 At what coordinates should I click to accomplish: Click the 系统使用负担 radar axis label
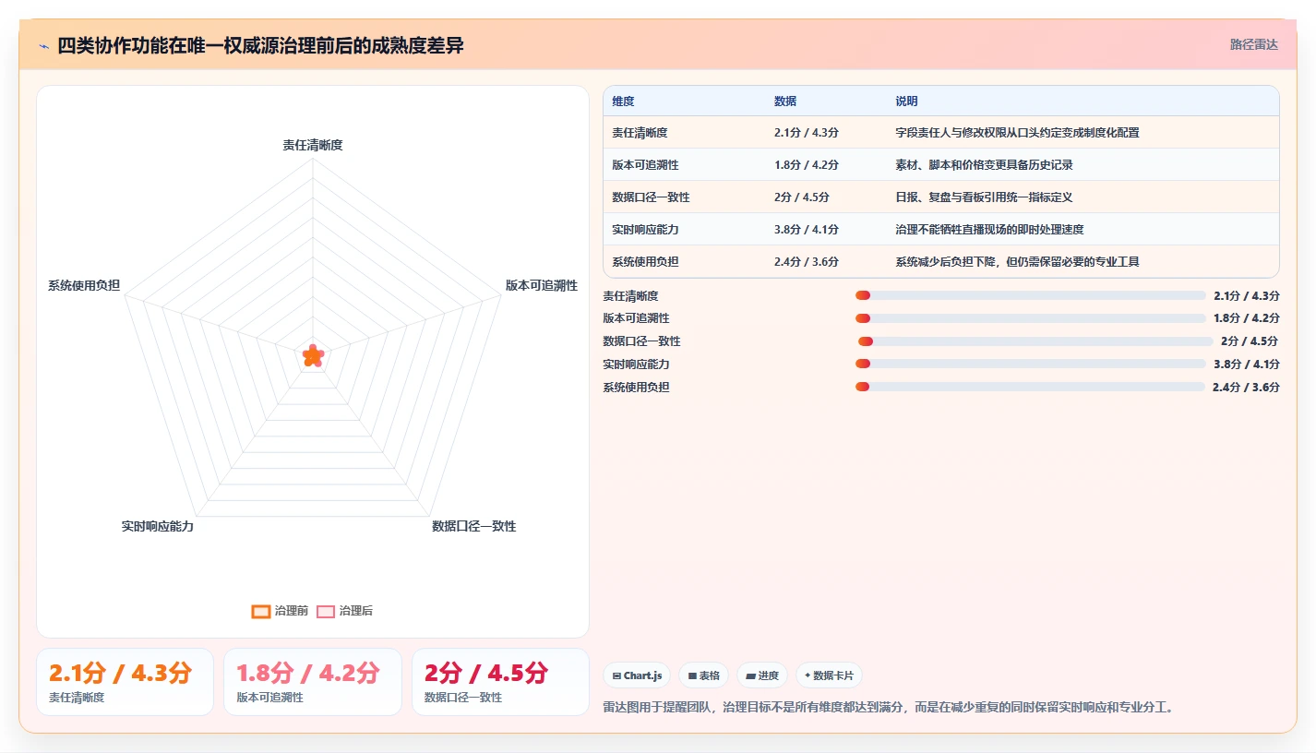[x=84, y=285]
